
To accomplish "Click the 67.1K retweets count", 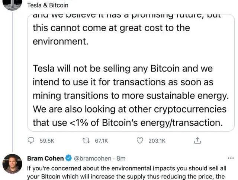I will tap(102, 141).
